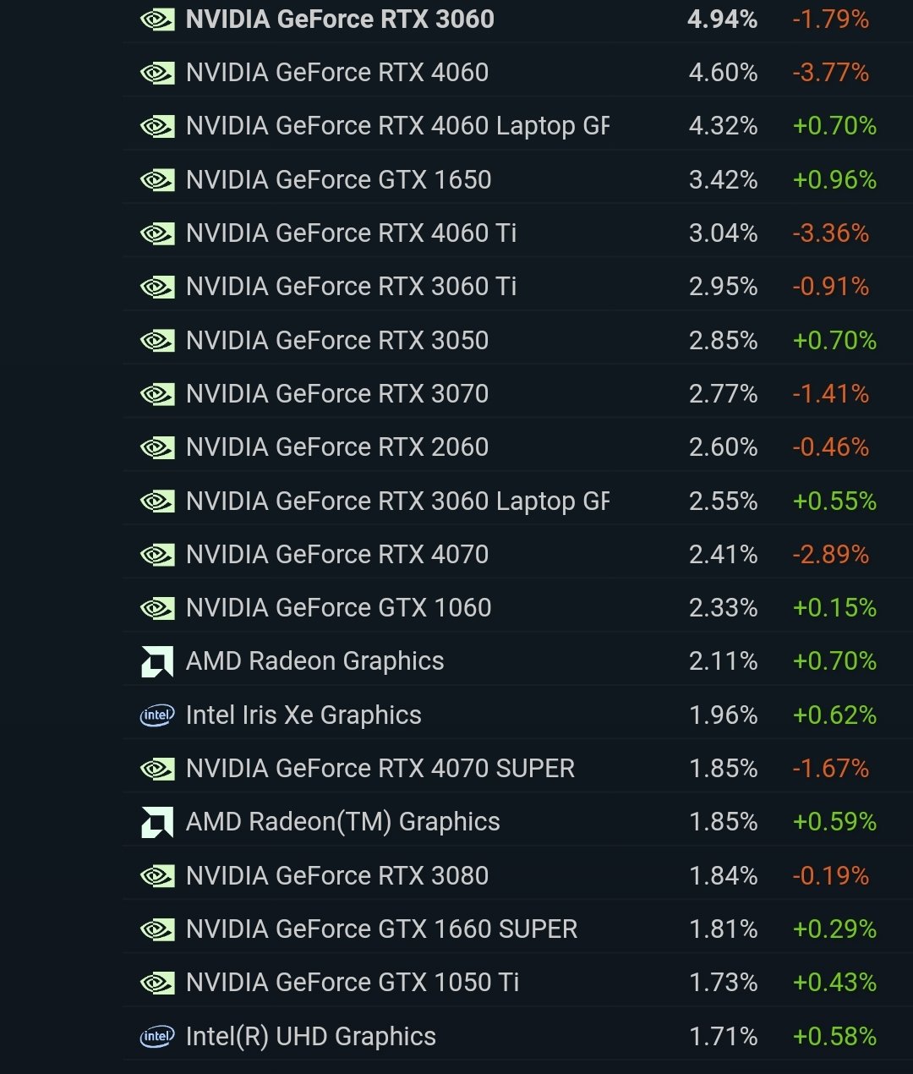The width and height of the screenshot is (913, 1074).
Task: Click the +0.96% change for GTX 1650
Action: [834, 180]
